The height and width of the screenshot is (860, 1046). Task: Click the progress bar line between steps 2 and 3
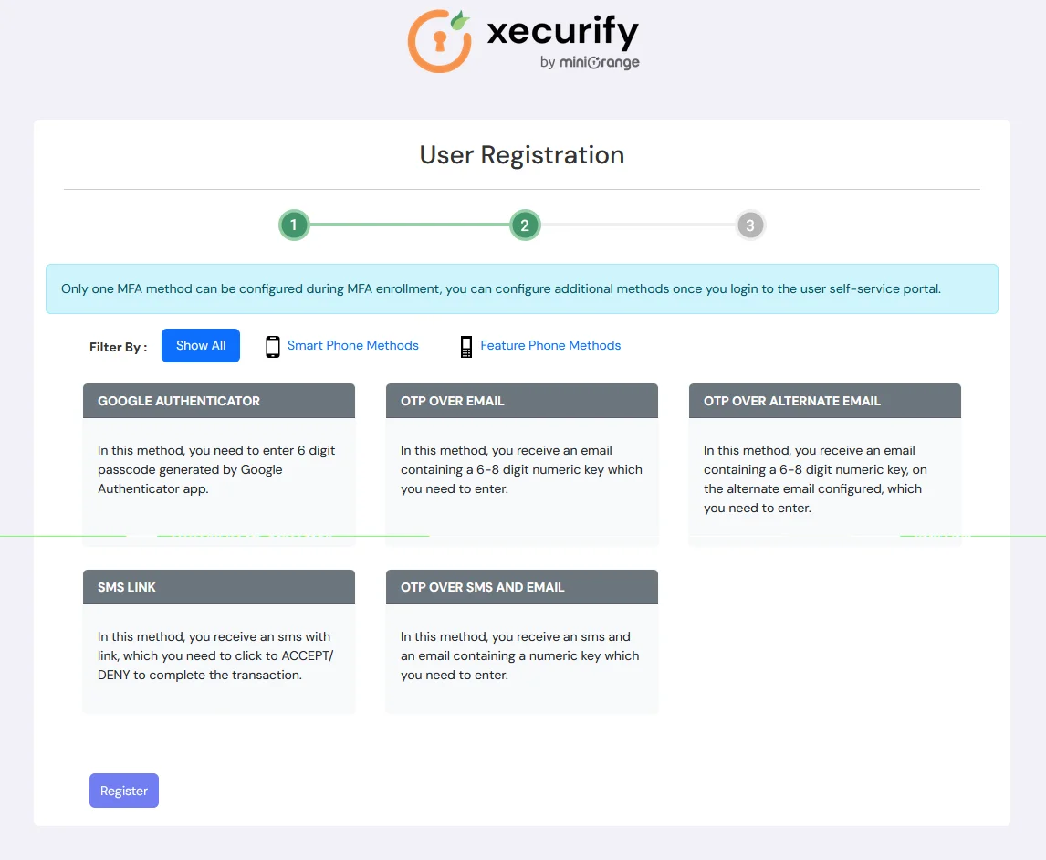coord(637,225)
